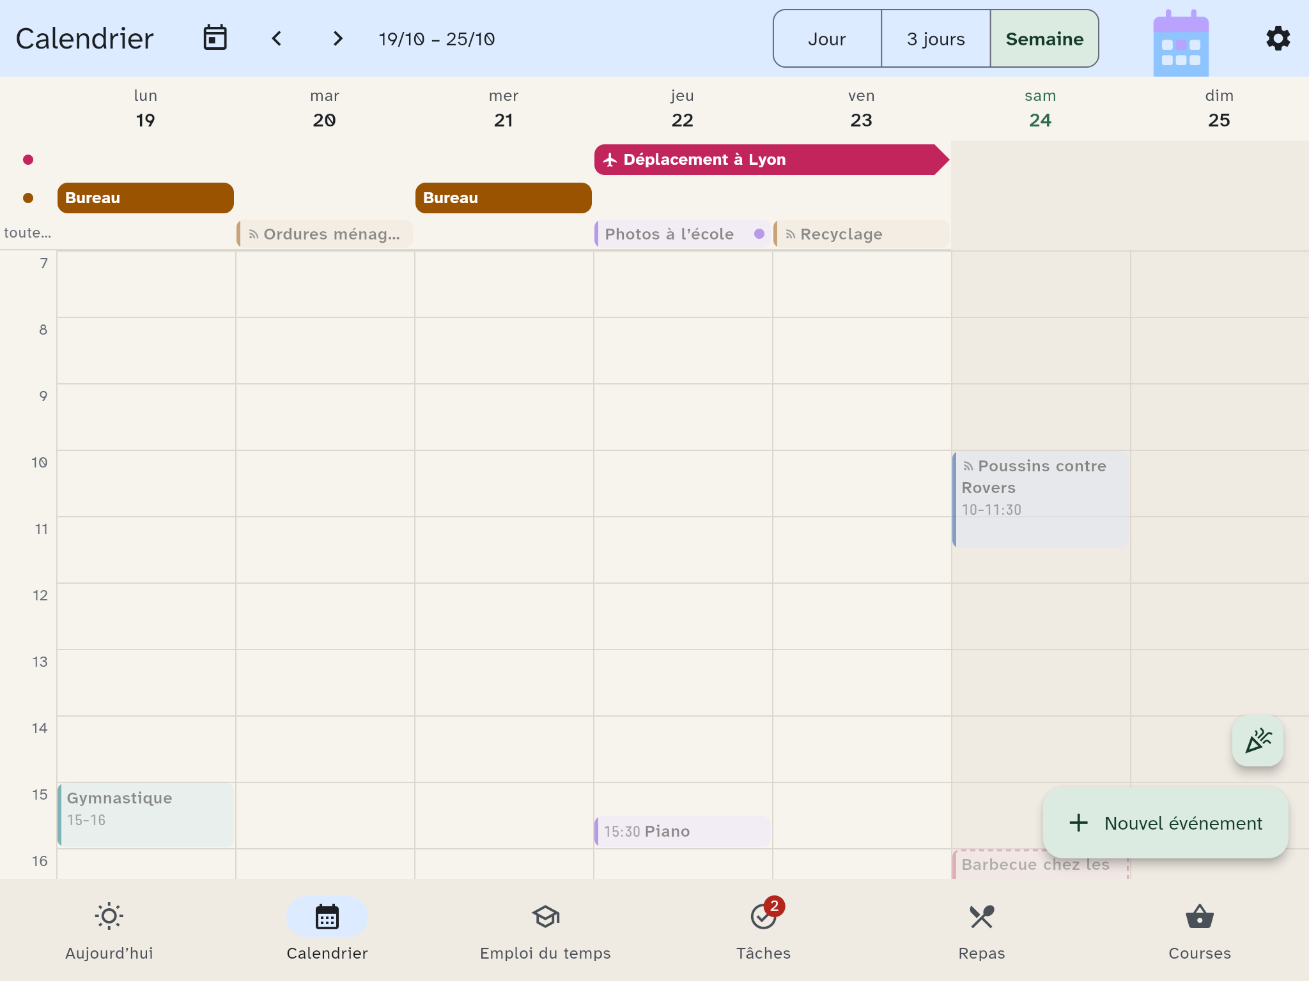Create a Nouvel événement
Viewport: 1309px width, 981px height.
click(x=1165, y=823)
